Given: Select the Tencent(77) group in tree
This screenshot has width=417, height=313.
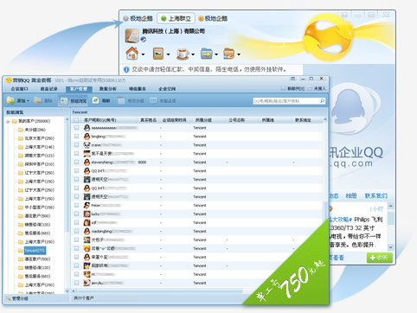Looking at the screenshot, I should pyautogui.click(x=35, y=251).
